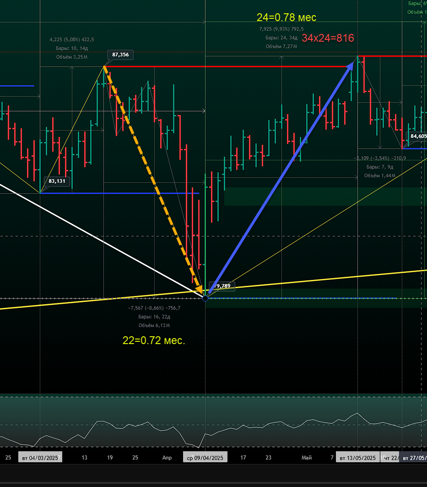Viewport: 427px width, 487px height.
Task: Click the yellow text '22=0.72 мес.'
Action: point(154,340)
